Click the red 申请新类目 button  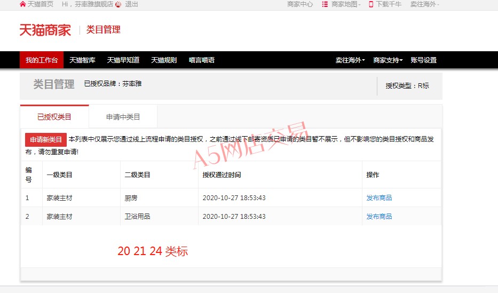tap(46, 140)
